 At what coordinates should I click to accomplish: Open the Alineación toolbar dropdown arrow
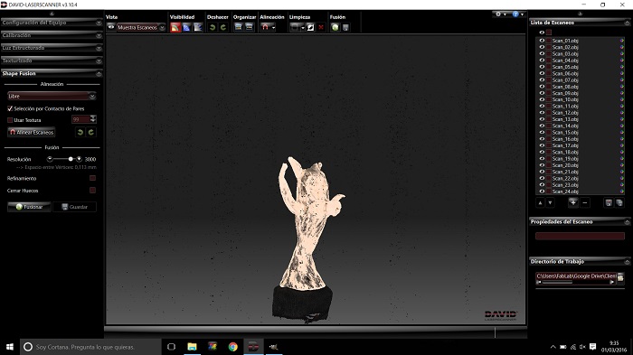point(273,28)
